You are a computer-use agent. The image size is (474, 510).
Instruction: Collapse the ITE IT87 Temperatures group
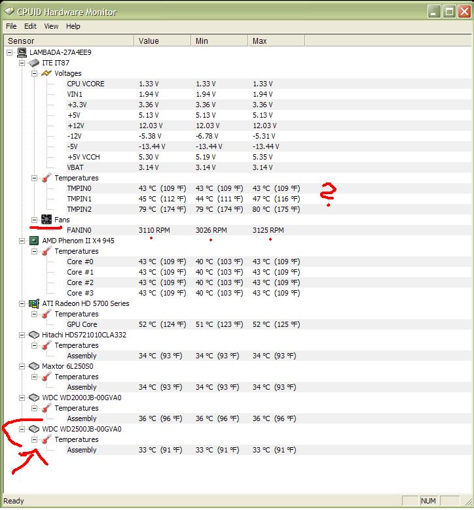coord(34,178)
